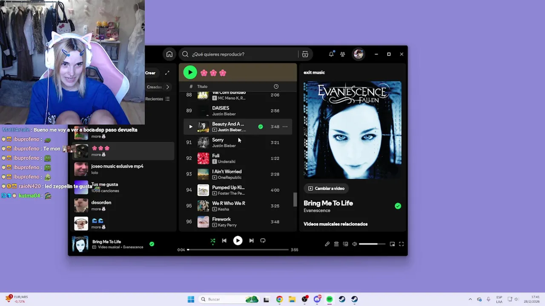Skip to previous track
The width and height of the screenshot is (545, 306).
tap(224, 241)
